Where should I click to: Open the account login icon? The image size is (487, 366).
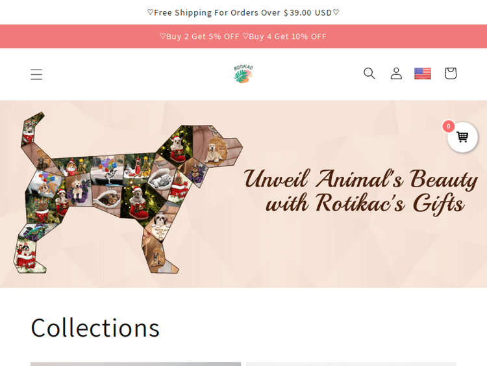pos(396,73)
